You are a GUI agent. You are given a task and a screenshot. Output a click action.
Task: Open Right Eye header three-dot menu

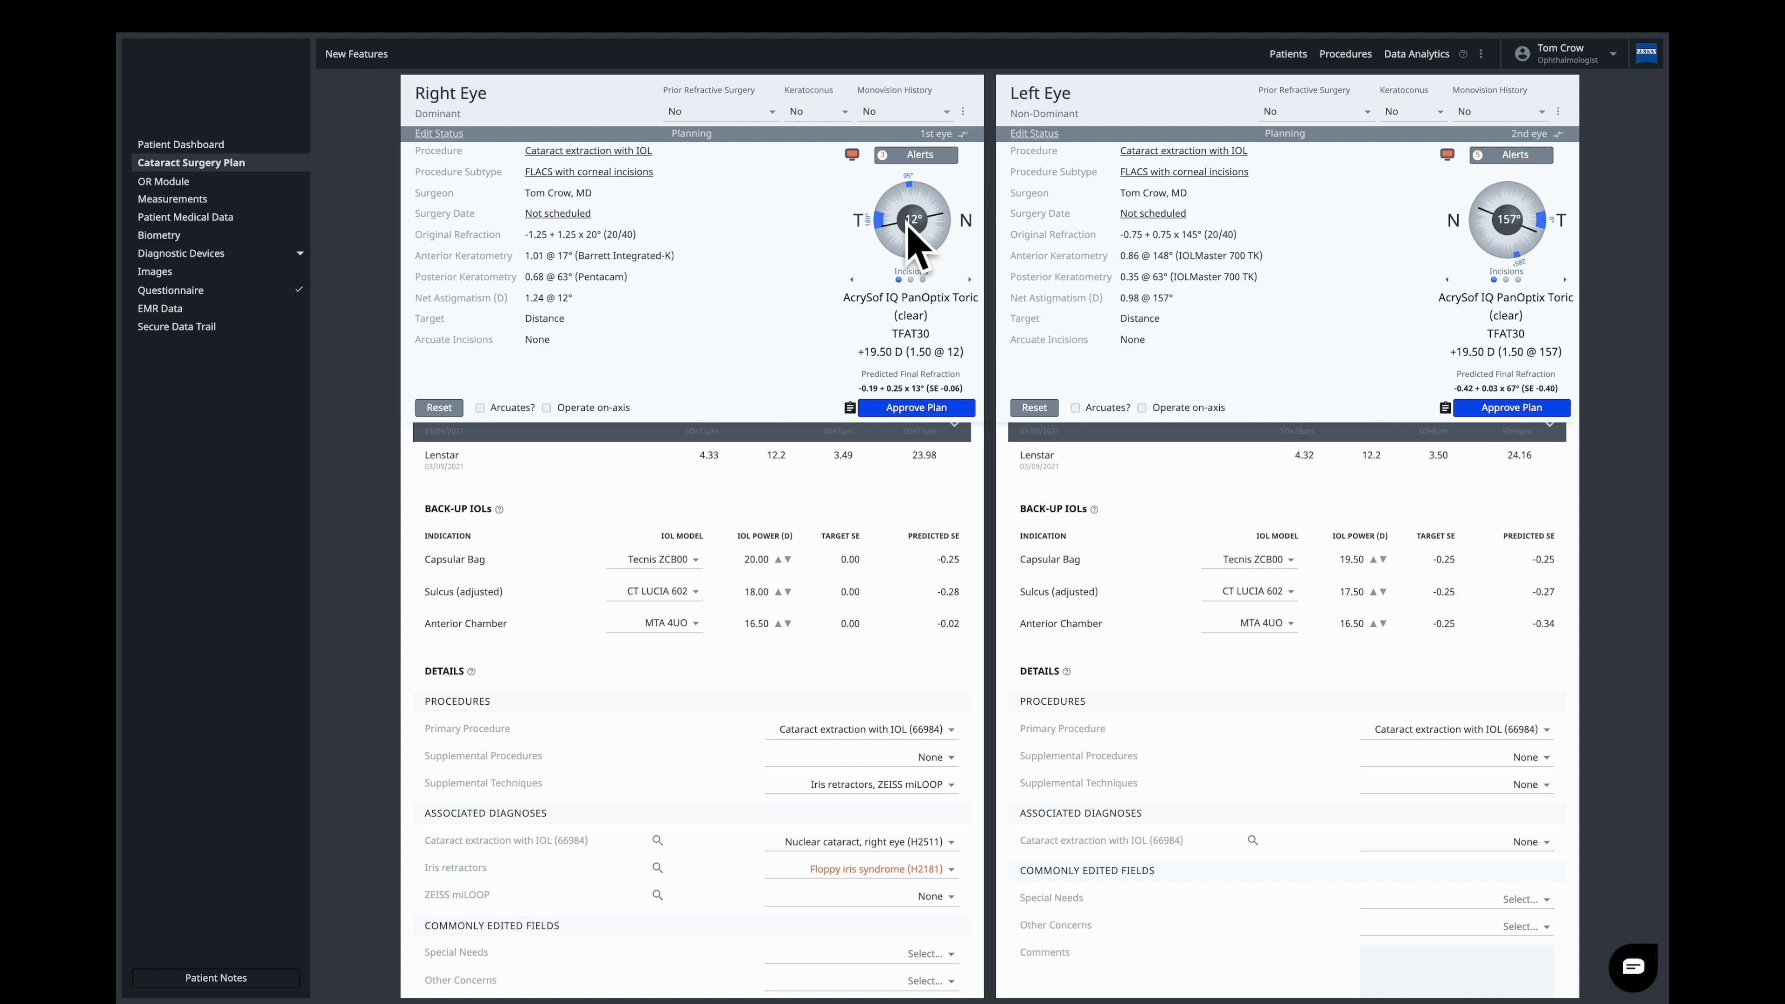tap(963, 112)
